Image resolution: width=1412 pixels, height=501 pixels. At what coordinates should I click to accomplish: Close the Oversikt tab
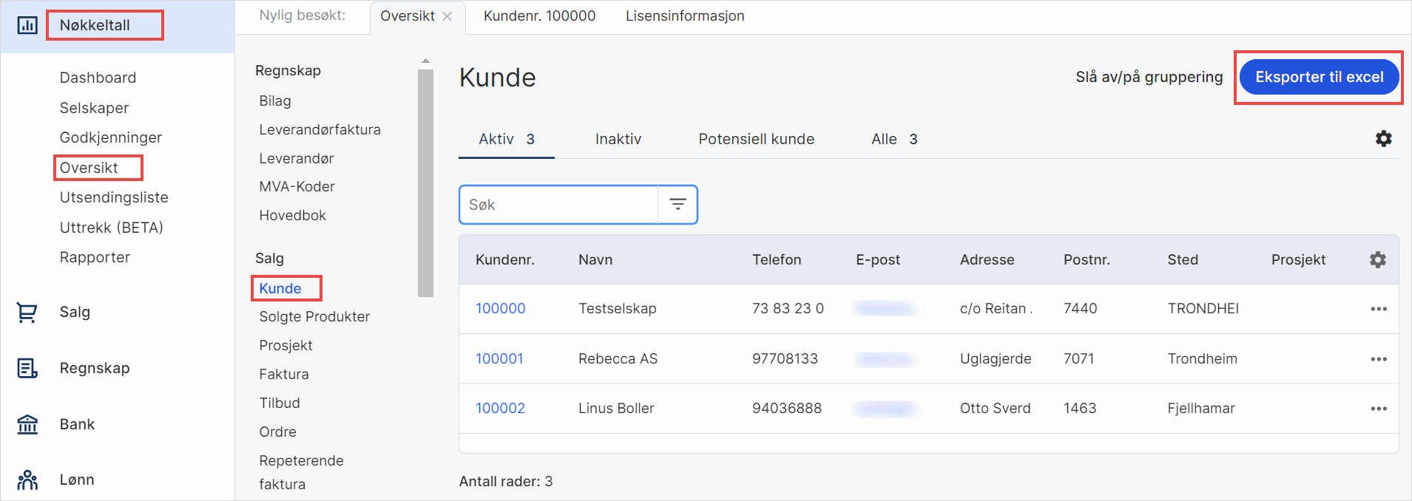447,16
